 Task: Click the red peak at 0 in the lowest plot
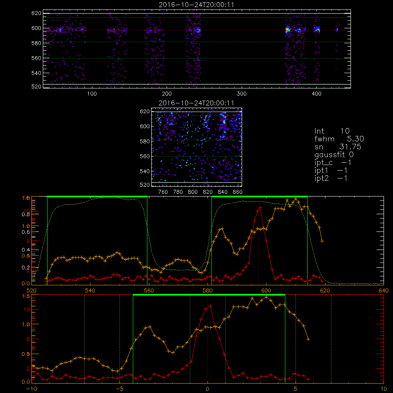[x=211, y=306]
